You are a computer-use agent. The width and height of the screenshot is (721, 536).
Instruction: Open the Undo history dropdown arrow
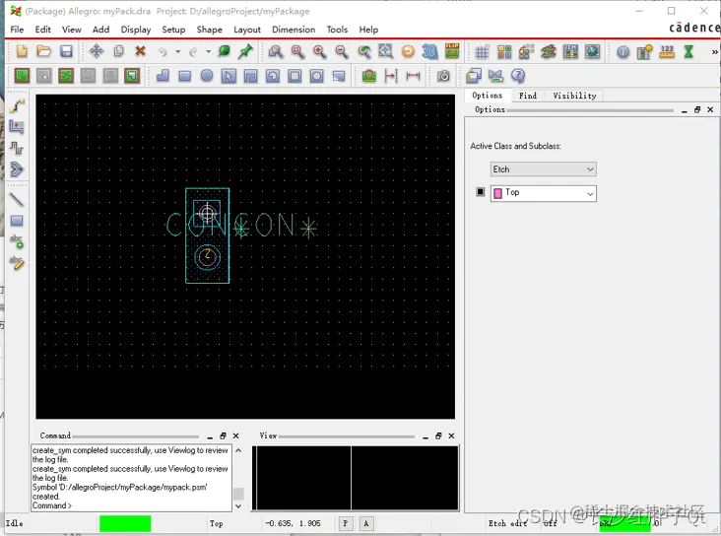(177, 52)
